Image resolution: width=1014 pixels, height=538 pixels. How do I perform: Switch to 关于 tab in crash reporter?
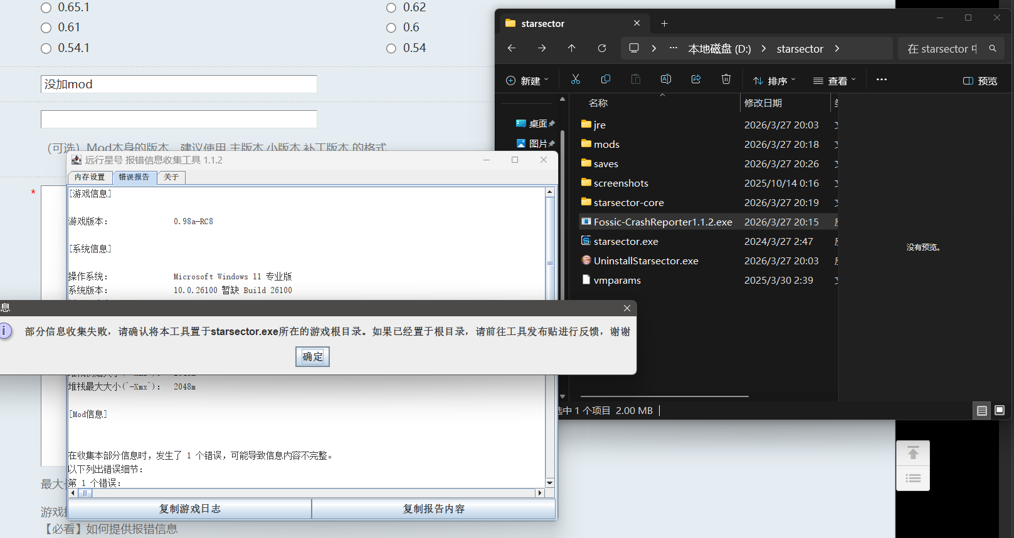click(171, 177)
